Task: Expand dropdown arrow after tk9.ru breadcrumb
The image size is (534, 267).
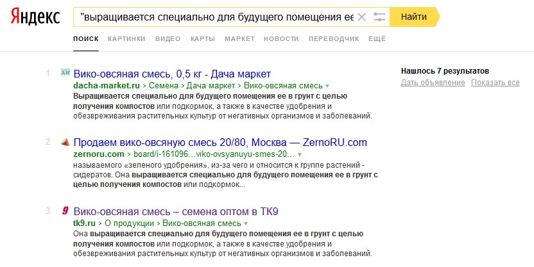Action: pyautogui.click(x=246, y=224)
